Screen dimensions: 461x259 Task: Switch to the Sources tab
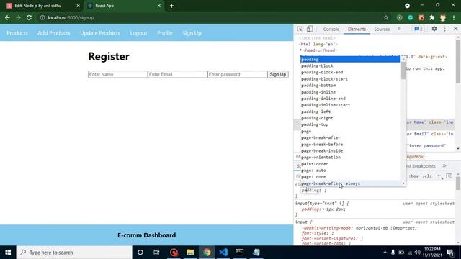pyautogui.click(x=382, y=29)
